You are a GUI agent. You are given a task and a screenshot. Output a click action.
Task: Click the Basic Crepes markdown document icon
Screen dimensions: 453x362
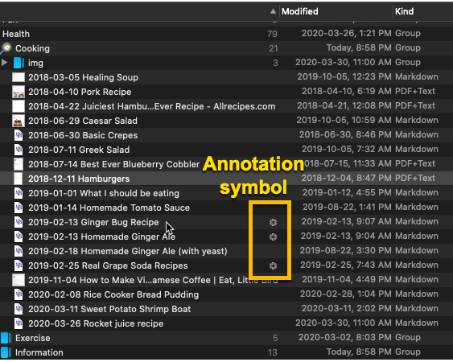pyautogui.click(x=19, y=135)
